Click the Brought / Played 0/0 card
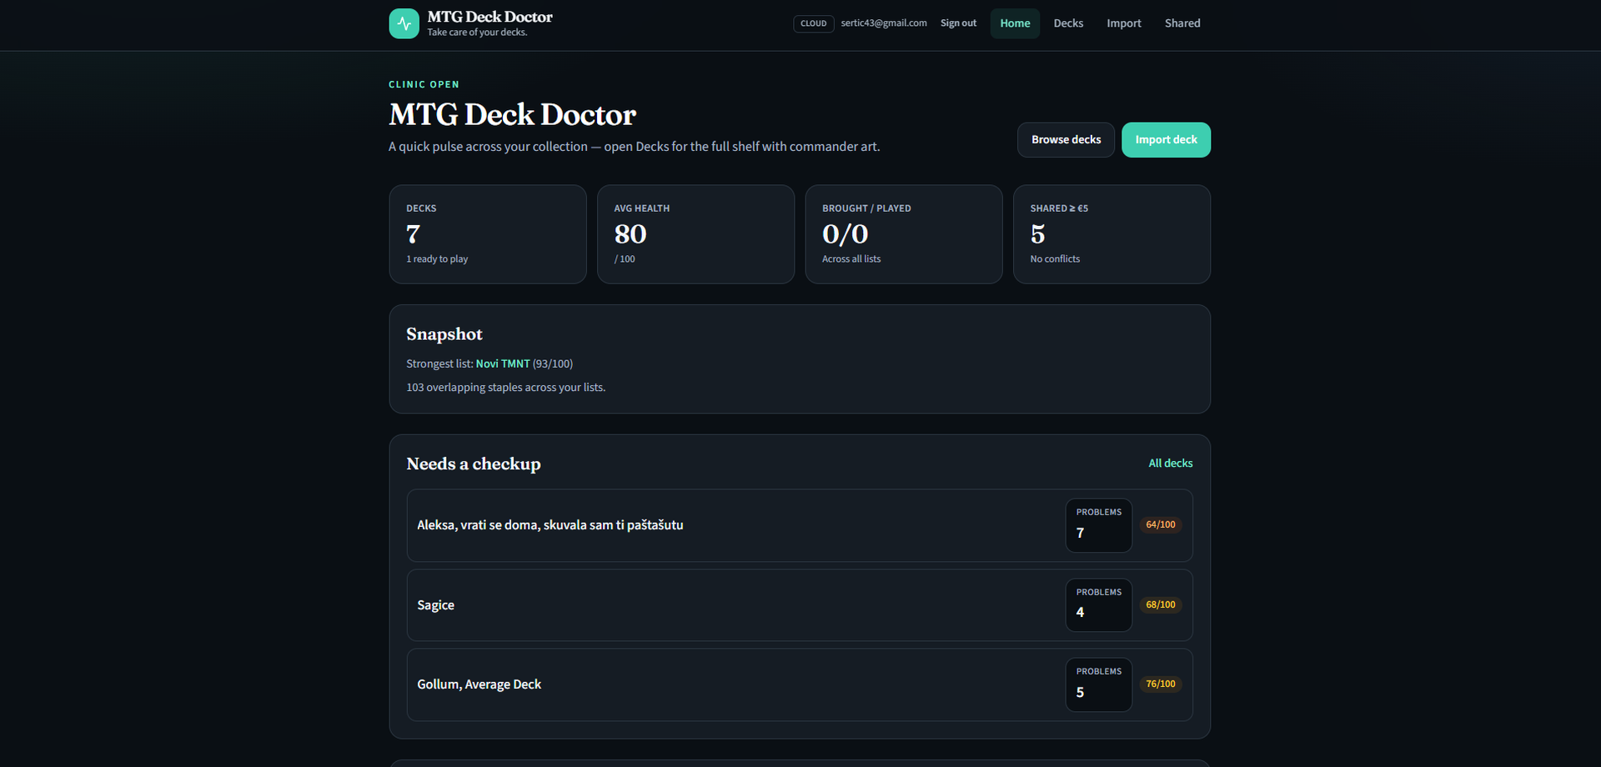The image size is (1601, 767). (x=904, y=234)
